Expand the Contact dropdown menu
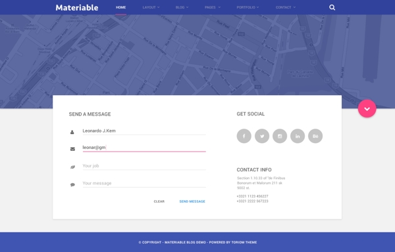 click(x=286, y=7)
